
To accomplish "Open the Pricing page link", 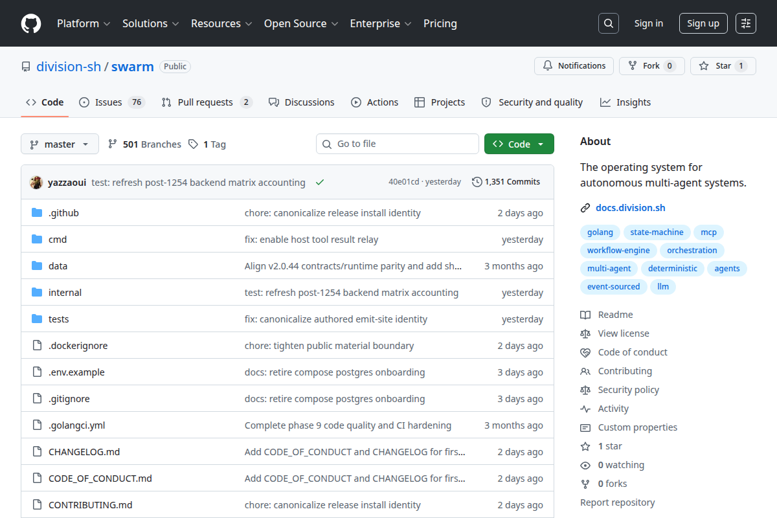I will [x=440, y=23].
